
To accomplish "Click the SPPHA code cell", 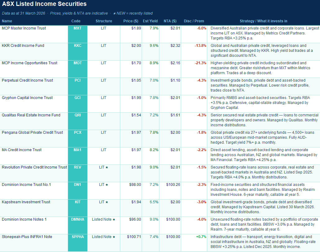I will tap(78, 237).
